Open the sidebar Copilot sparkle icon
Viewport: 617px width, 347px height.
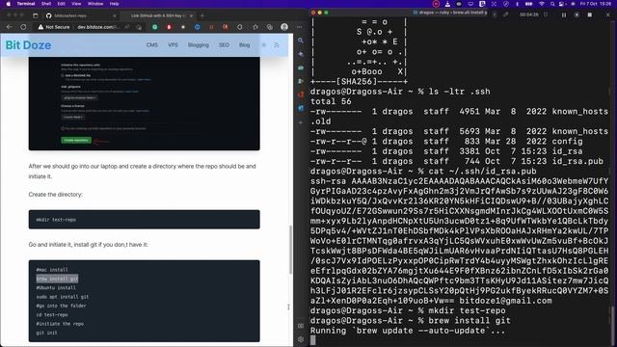[301, 54]
